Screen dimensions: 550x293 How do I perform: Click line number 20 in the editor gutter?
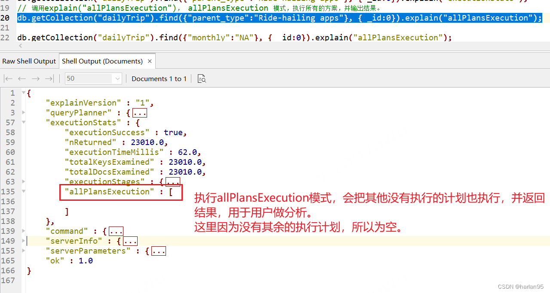[5, 18]
